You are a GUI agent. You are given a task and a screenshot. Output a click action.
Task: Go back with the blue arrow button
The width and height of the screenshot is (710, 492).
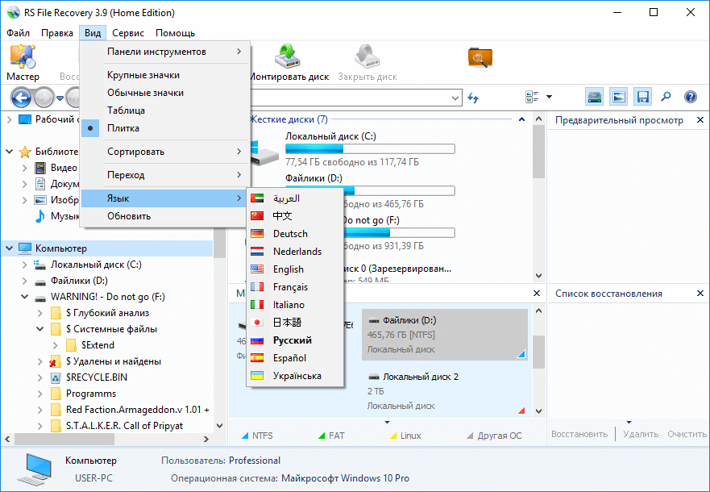point(21,97)
